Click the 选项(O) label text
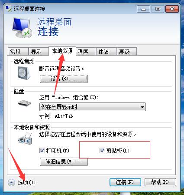184x195 pixels. 26,182
